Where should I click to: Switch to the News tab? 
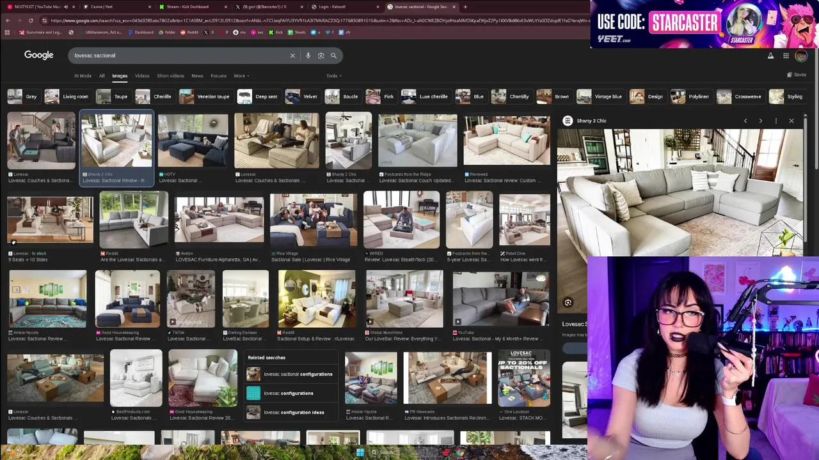[197, 76]
